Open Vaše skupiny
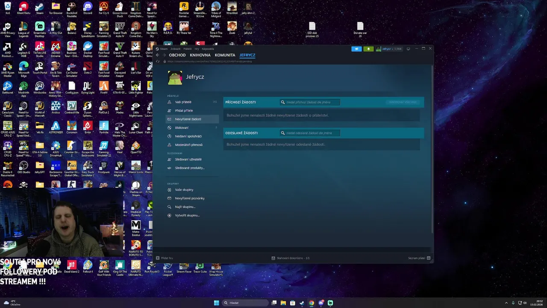The height and width of the screenshot is (308, 547). [x=192, y=190]
